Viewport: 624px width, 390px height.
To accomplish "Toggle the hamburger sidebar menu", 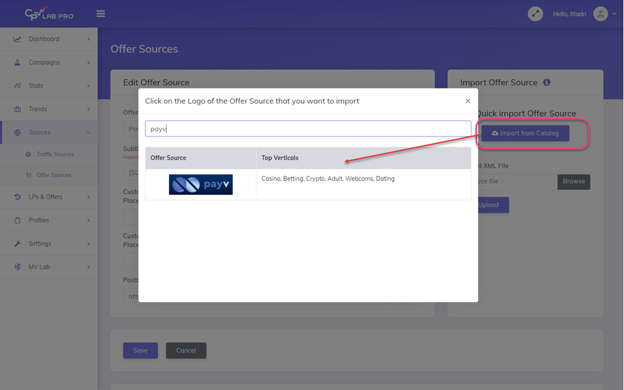I will (x=100, y=14).
